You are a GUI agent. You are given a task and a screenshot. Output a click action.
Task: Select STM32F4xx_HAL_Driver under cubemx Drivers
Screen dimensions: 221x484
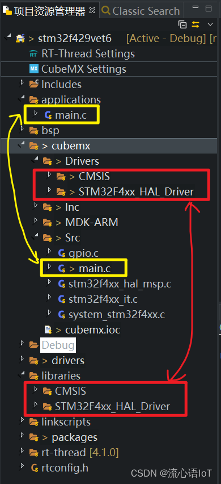136,191
